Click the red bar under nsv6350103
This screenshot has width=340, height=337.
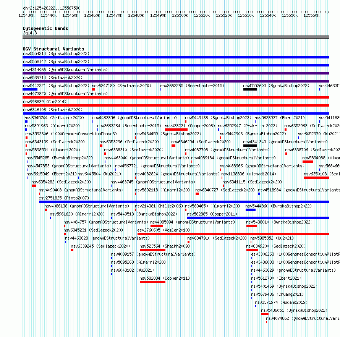pyautogui.click(x=317, y=178)
